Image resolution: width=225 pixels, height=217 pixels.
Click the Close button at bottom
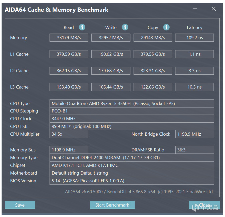(x=204, y=205)
